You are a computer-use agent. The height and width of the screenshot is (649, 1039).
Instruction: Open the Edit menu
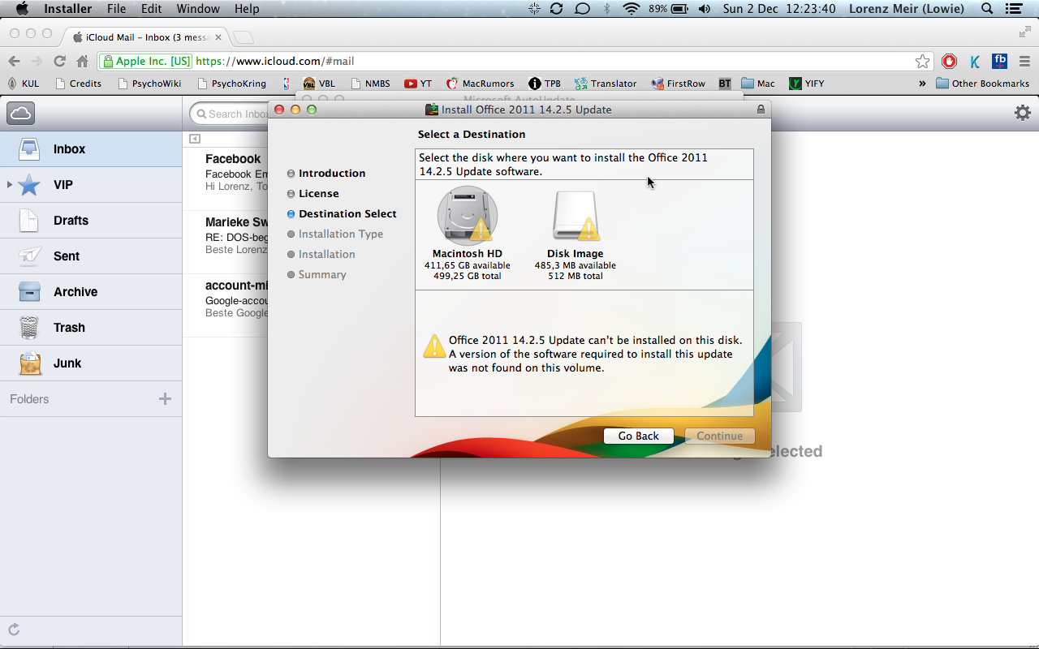point(151,9)
